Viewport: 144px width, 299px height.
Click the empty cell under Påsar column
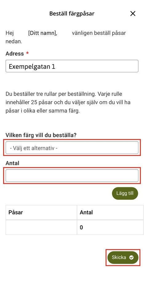pyautogui.click(x=41, y=227)
